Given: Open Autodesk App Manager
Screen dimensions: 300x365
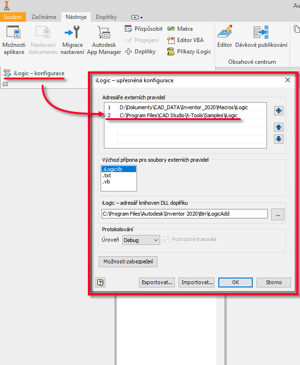Looking at the screenshot, I should point(104,40).
